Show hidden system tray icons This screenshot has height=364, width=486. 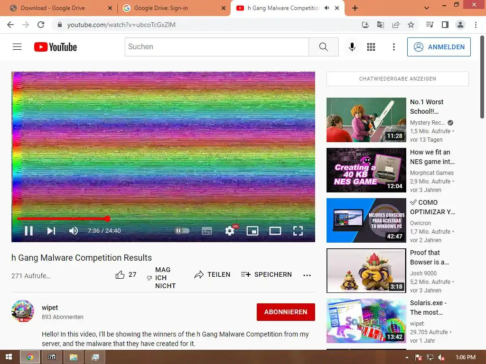click(407, 357)
